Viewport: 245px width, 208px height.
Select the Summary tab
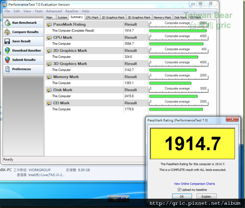77,17
